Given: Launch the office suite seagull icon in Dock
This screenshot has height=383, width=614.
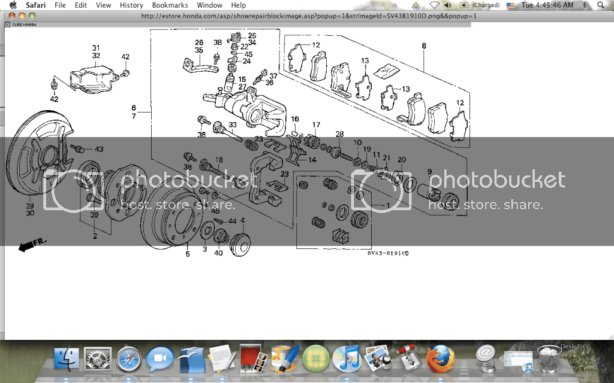Looking at the screenshot, I should [191, 359].
